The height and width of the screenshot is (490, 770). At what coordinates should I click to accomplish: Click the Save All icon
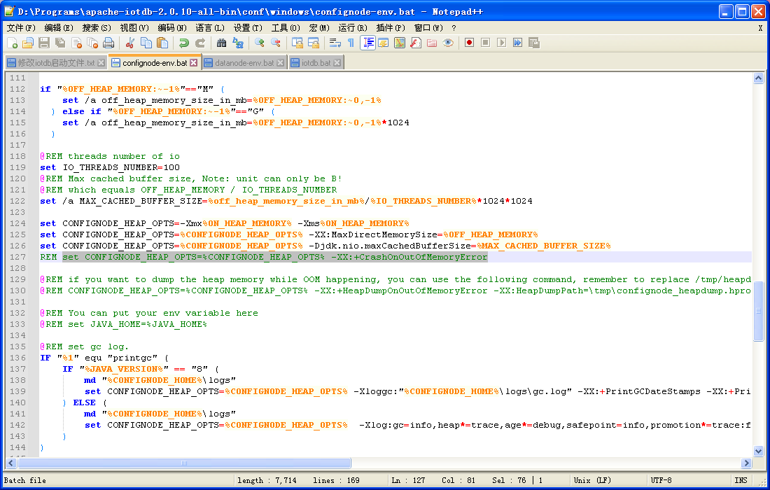pos(60,43)
